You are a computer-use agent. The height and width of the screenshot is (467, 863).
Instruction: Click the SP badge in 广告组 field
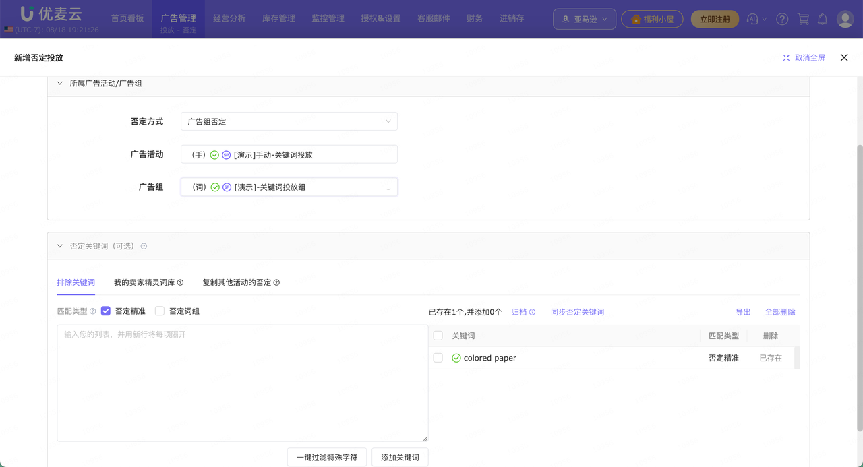tap(227, 187)
